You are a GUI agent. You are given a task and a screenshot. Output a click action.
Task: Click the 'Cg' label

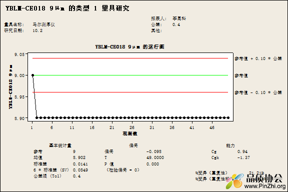[x=214, y=151]
